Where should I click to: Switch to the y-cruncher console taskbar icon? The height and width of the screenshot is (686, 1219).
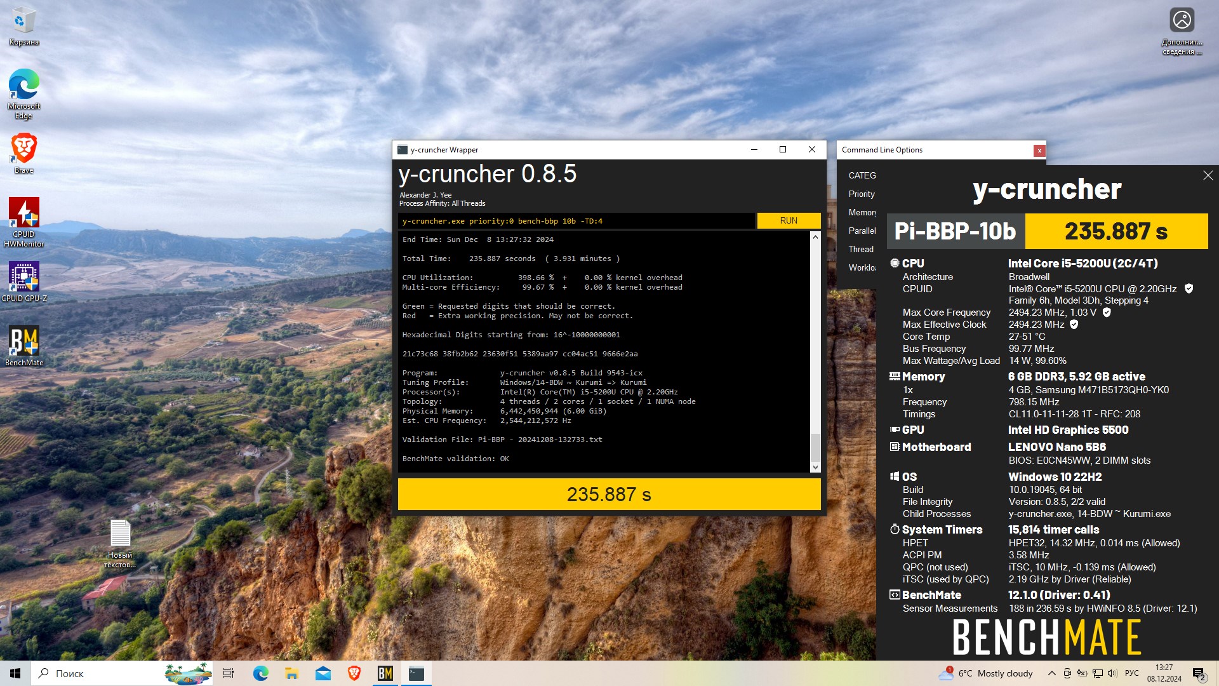click(x=416, y=673)
